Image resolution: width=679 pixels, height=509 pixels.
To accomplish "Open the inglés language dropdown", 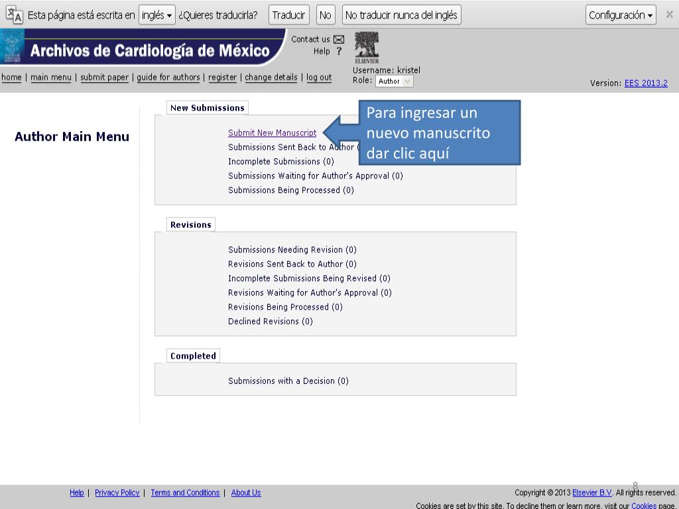I will [157, 15].
